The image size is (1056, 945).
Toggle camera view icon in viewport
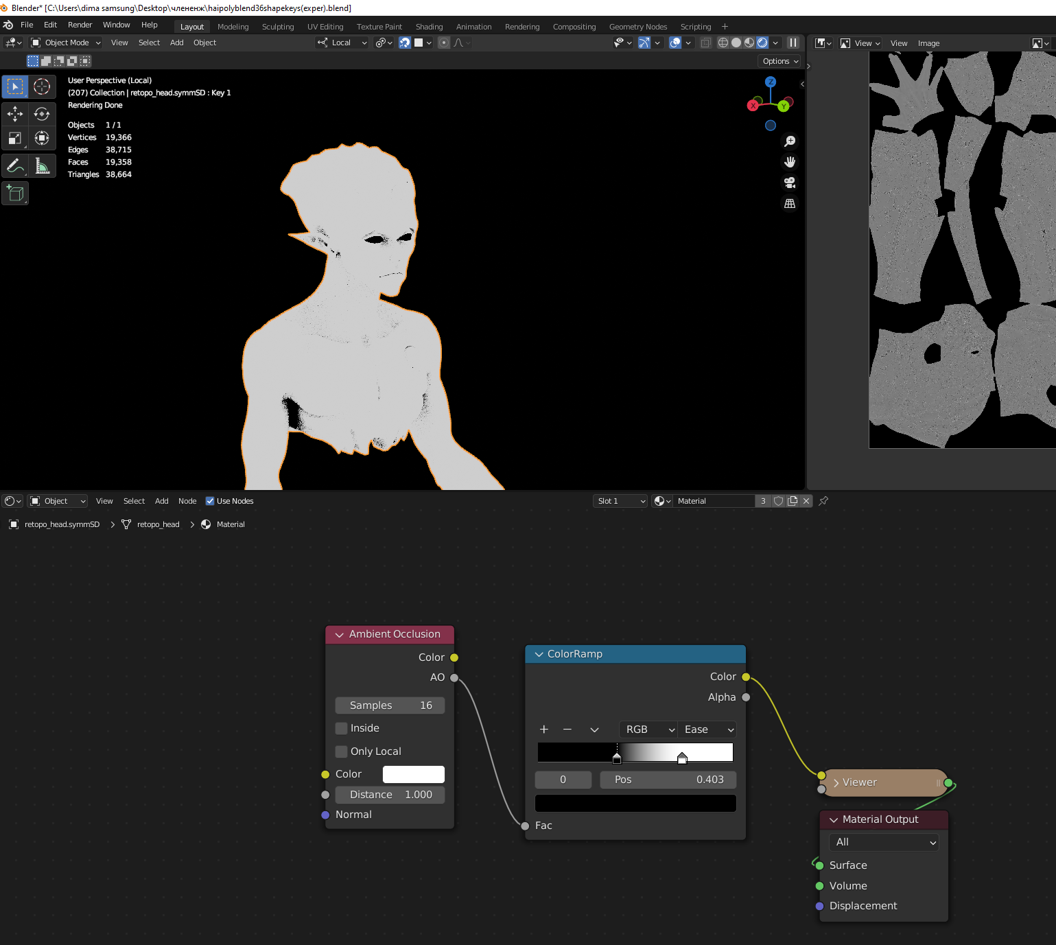click(790, 183)
